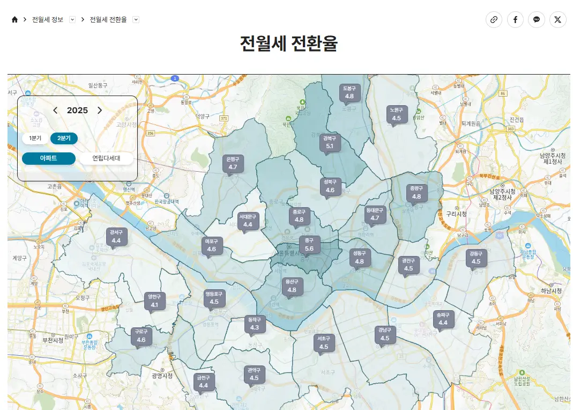Switch housing type to 연립다세대
The width and height of the screenshot is (573, 410).
[107, 159]
